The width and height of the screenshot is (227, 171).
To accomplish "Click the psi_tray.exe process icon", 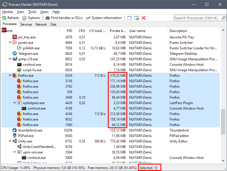I will 15,37.
